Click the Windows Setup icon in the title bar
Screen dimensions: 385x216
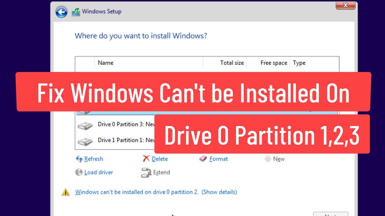[x=76, y=12]
